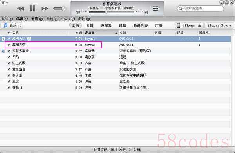Uncheck the 春天里 song checkbox
The height and width of the screenshot is (153, 235).
click(9, 75)
